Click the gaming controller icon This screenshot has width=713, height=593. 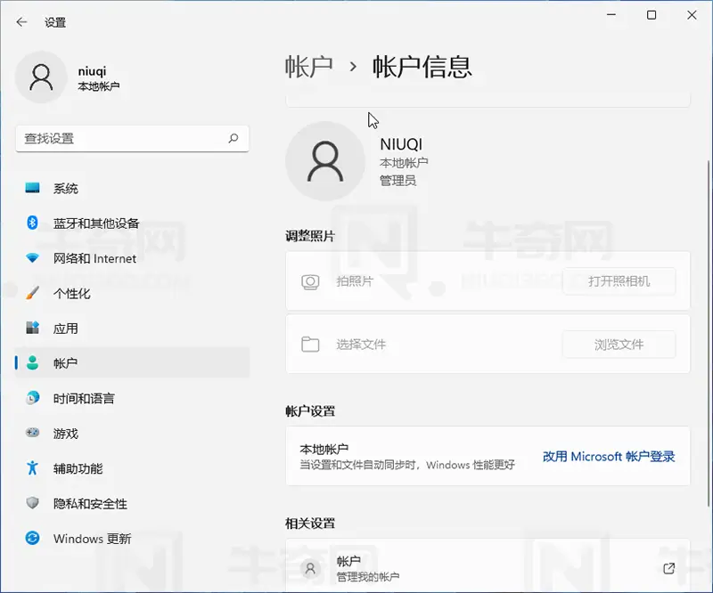[x=32, y=433]
